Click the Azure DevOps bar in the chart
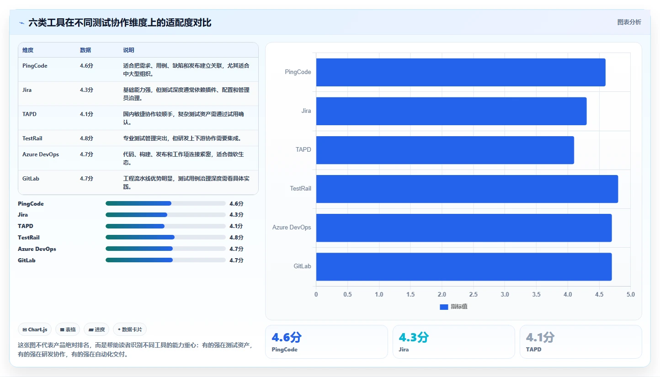This screenshot has height=377, width=660. pyautogui.click(x=464, y=228)
